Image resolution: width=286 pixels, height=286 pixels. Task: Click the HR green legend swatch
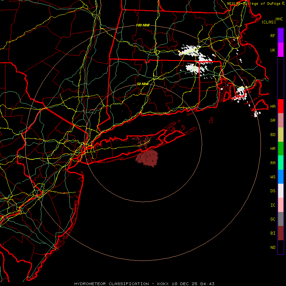click(281, 149)
